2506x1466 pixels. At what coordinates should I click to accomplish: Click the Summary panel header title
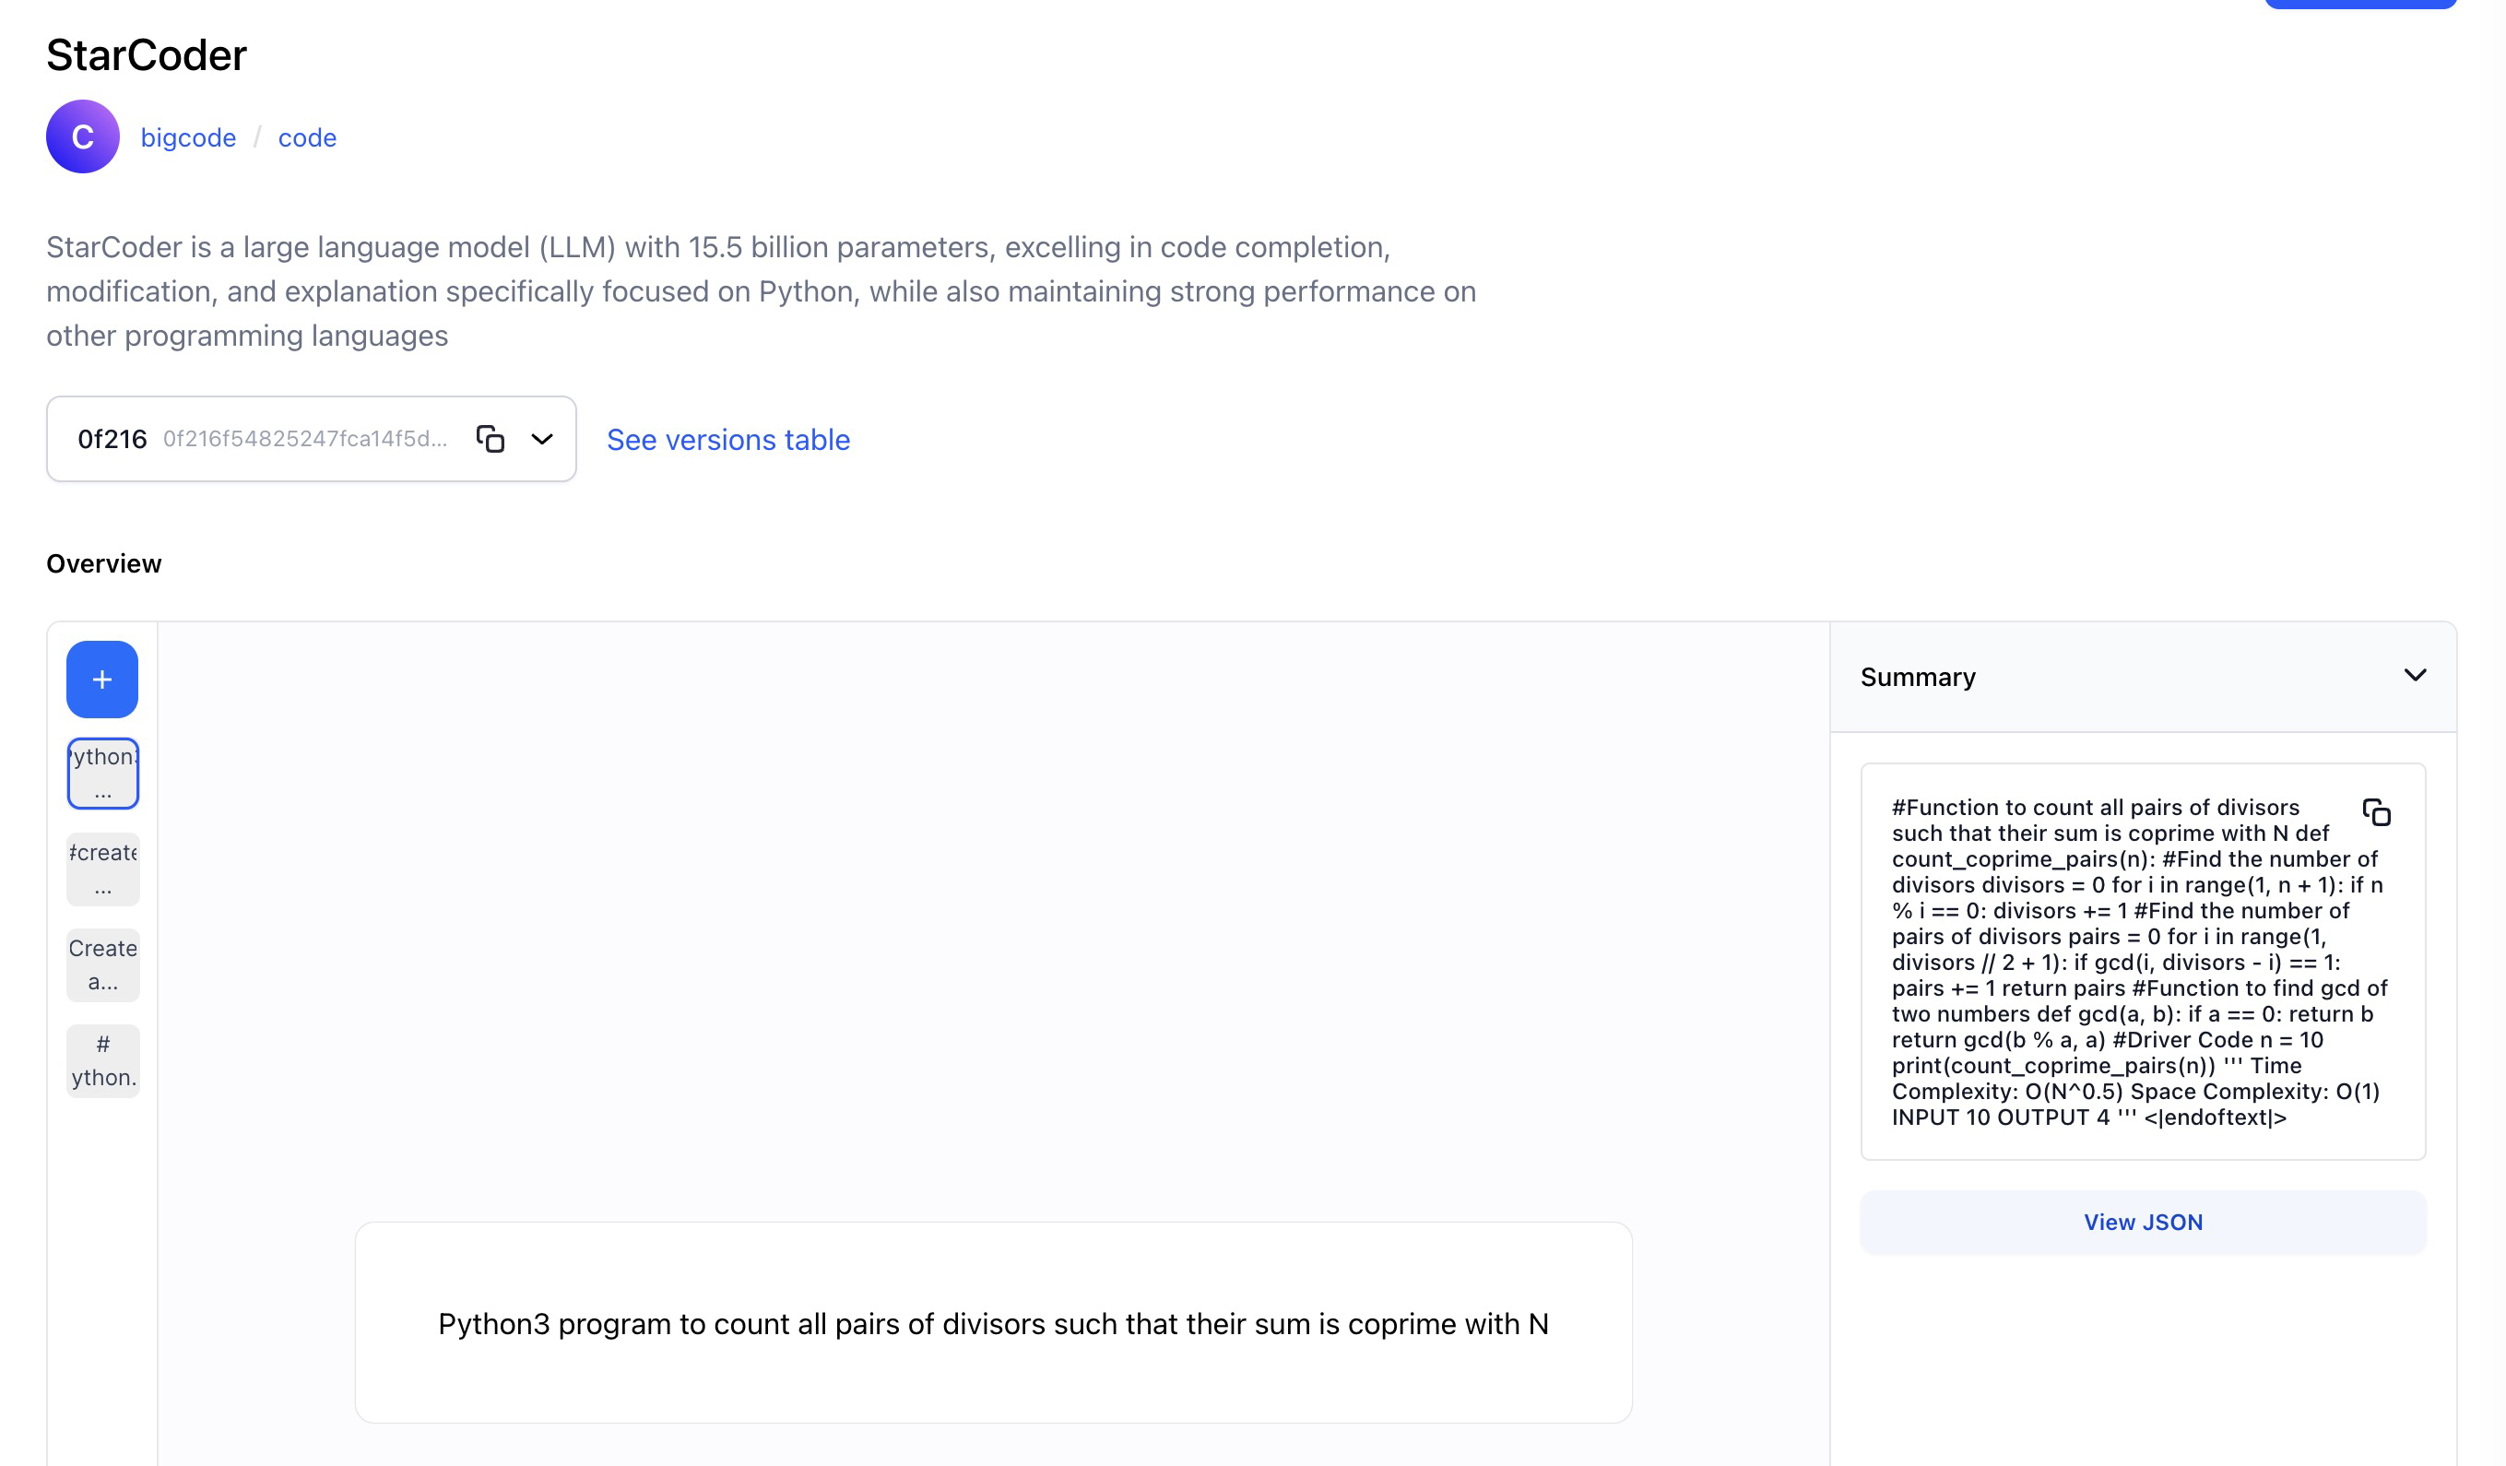[x=1917, y=678]
